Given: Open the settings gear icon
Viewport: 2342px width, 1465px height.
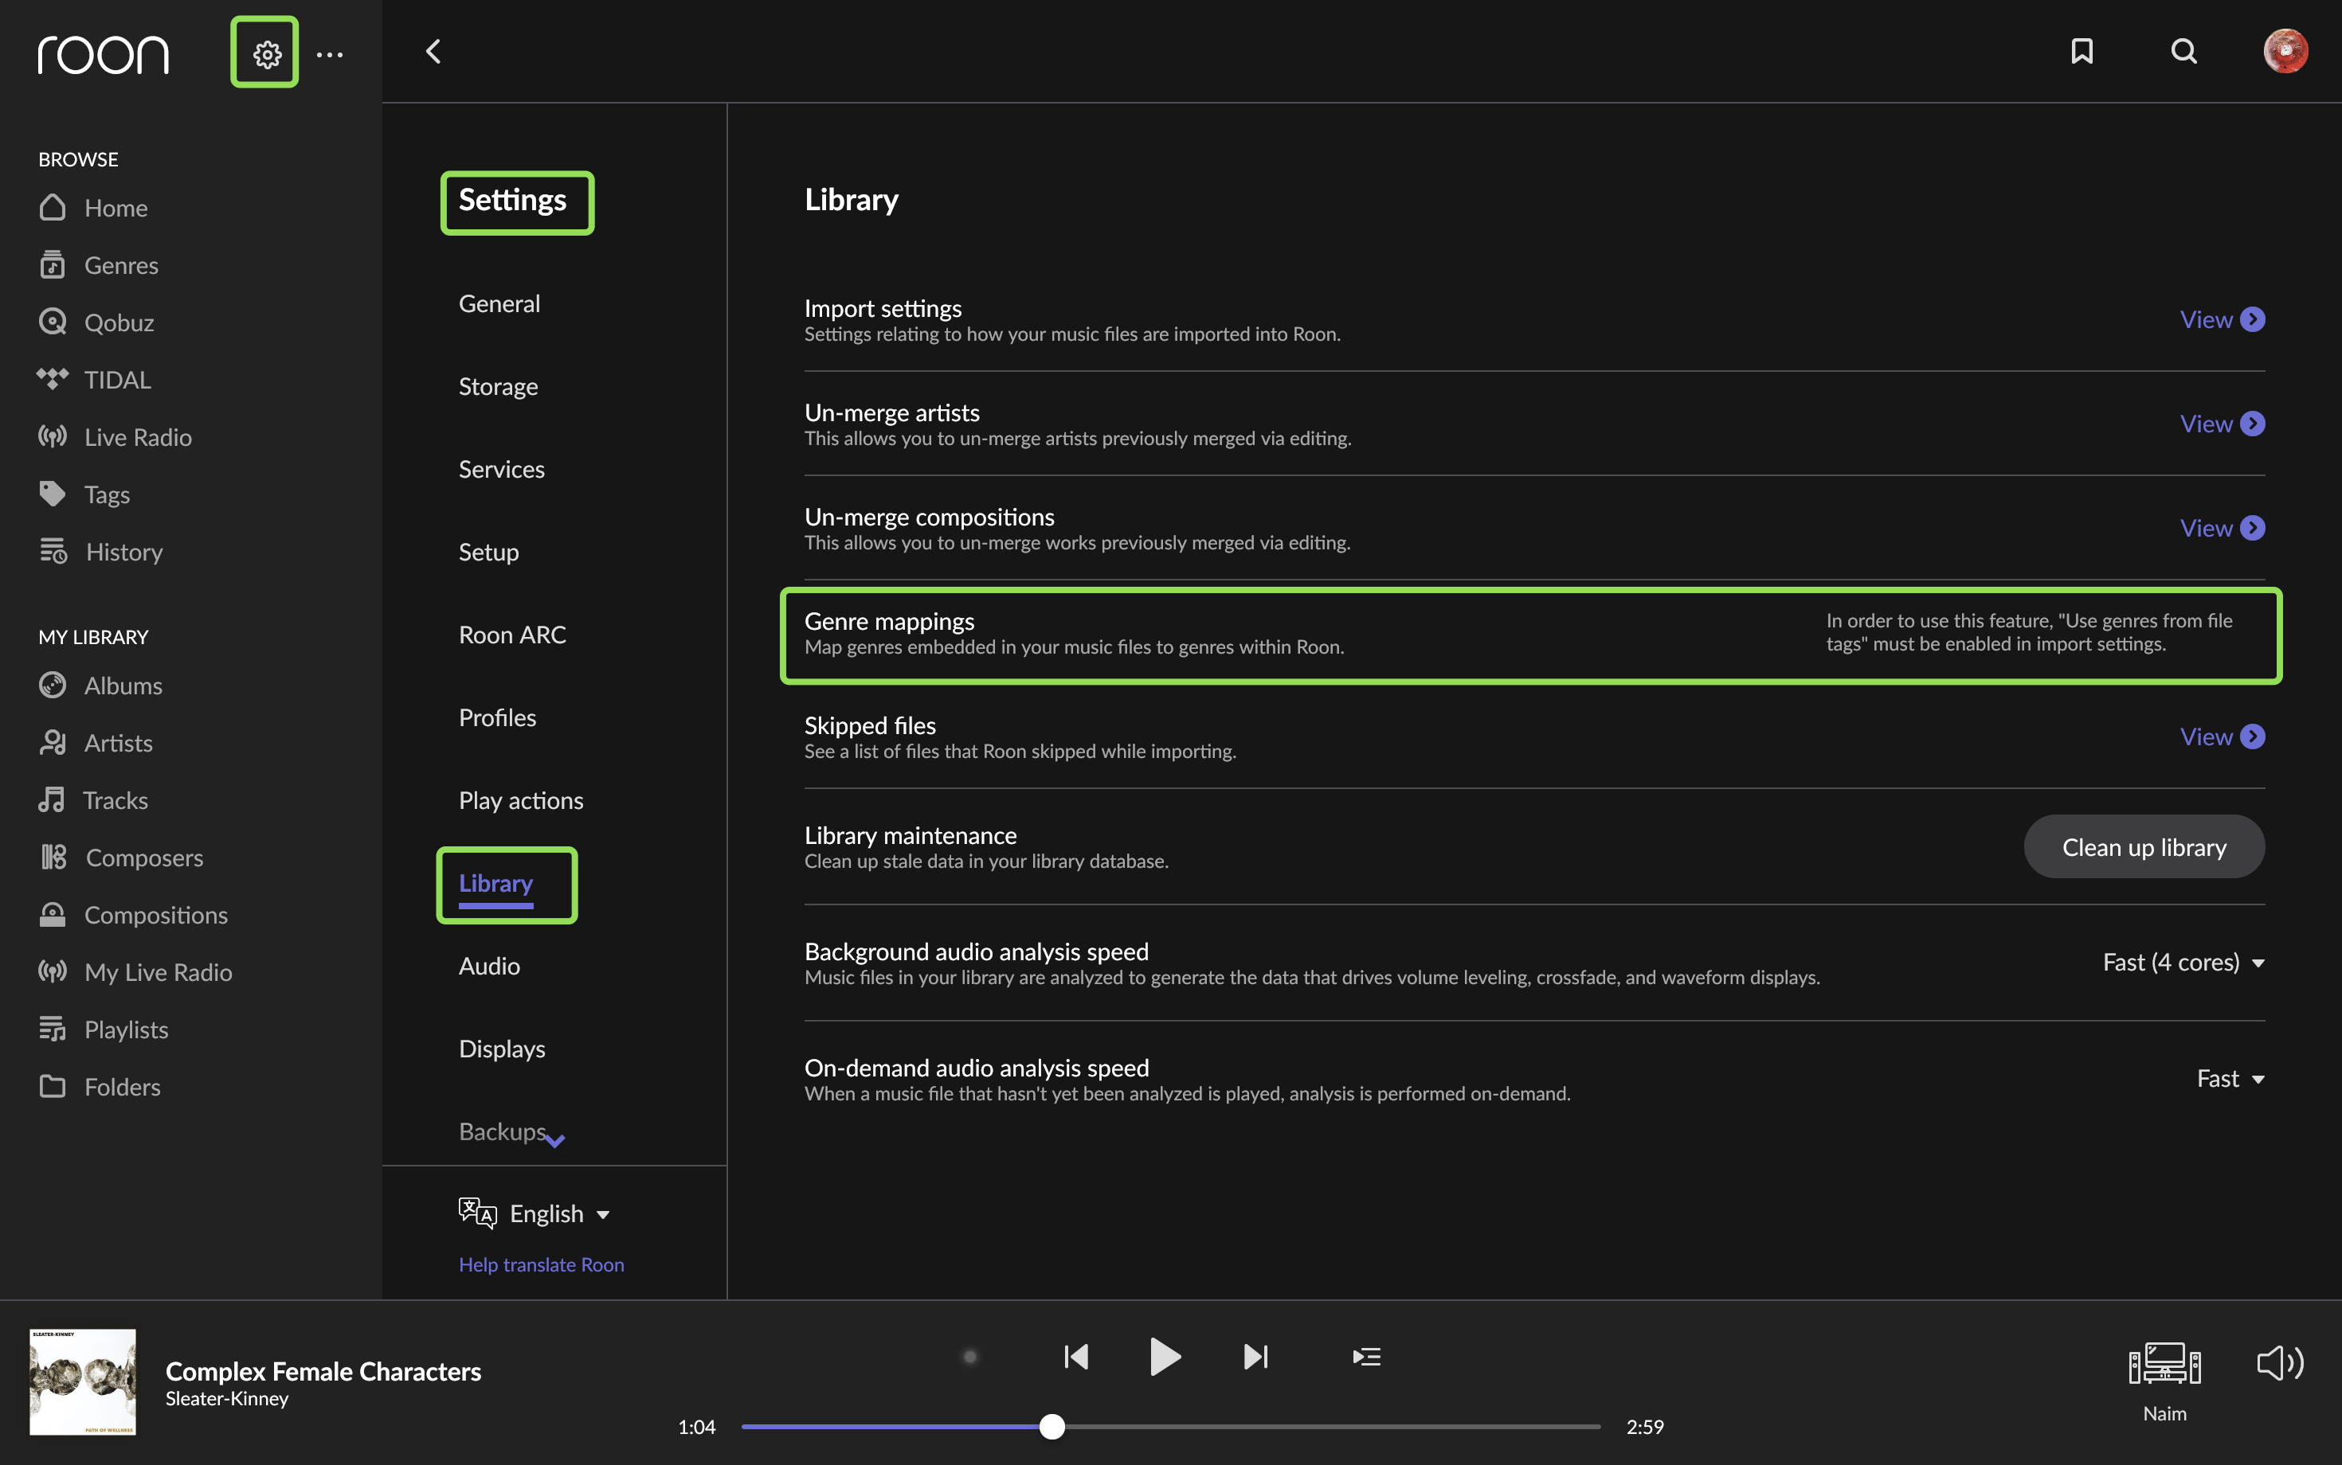Looking at the screenshot, I should click(x=267, y=54).
